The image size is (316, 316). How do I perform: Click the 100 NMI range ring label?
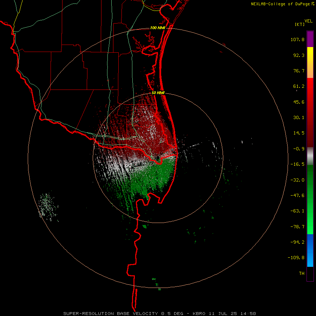158,28
